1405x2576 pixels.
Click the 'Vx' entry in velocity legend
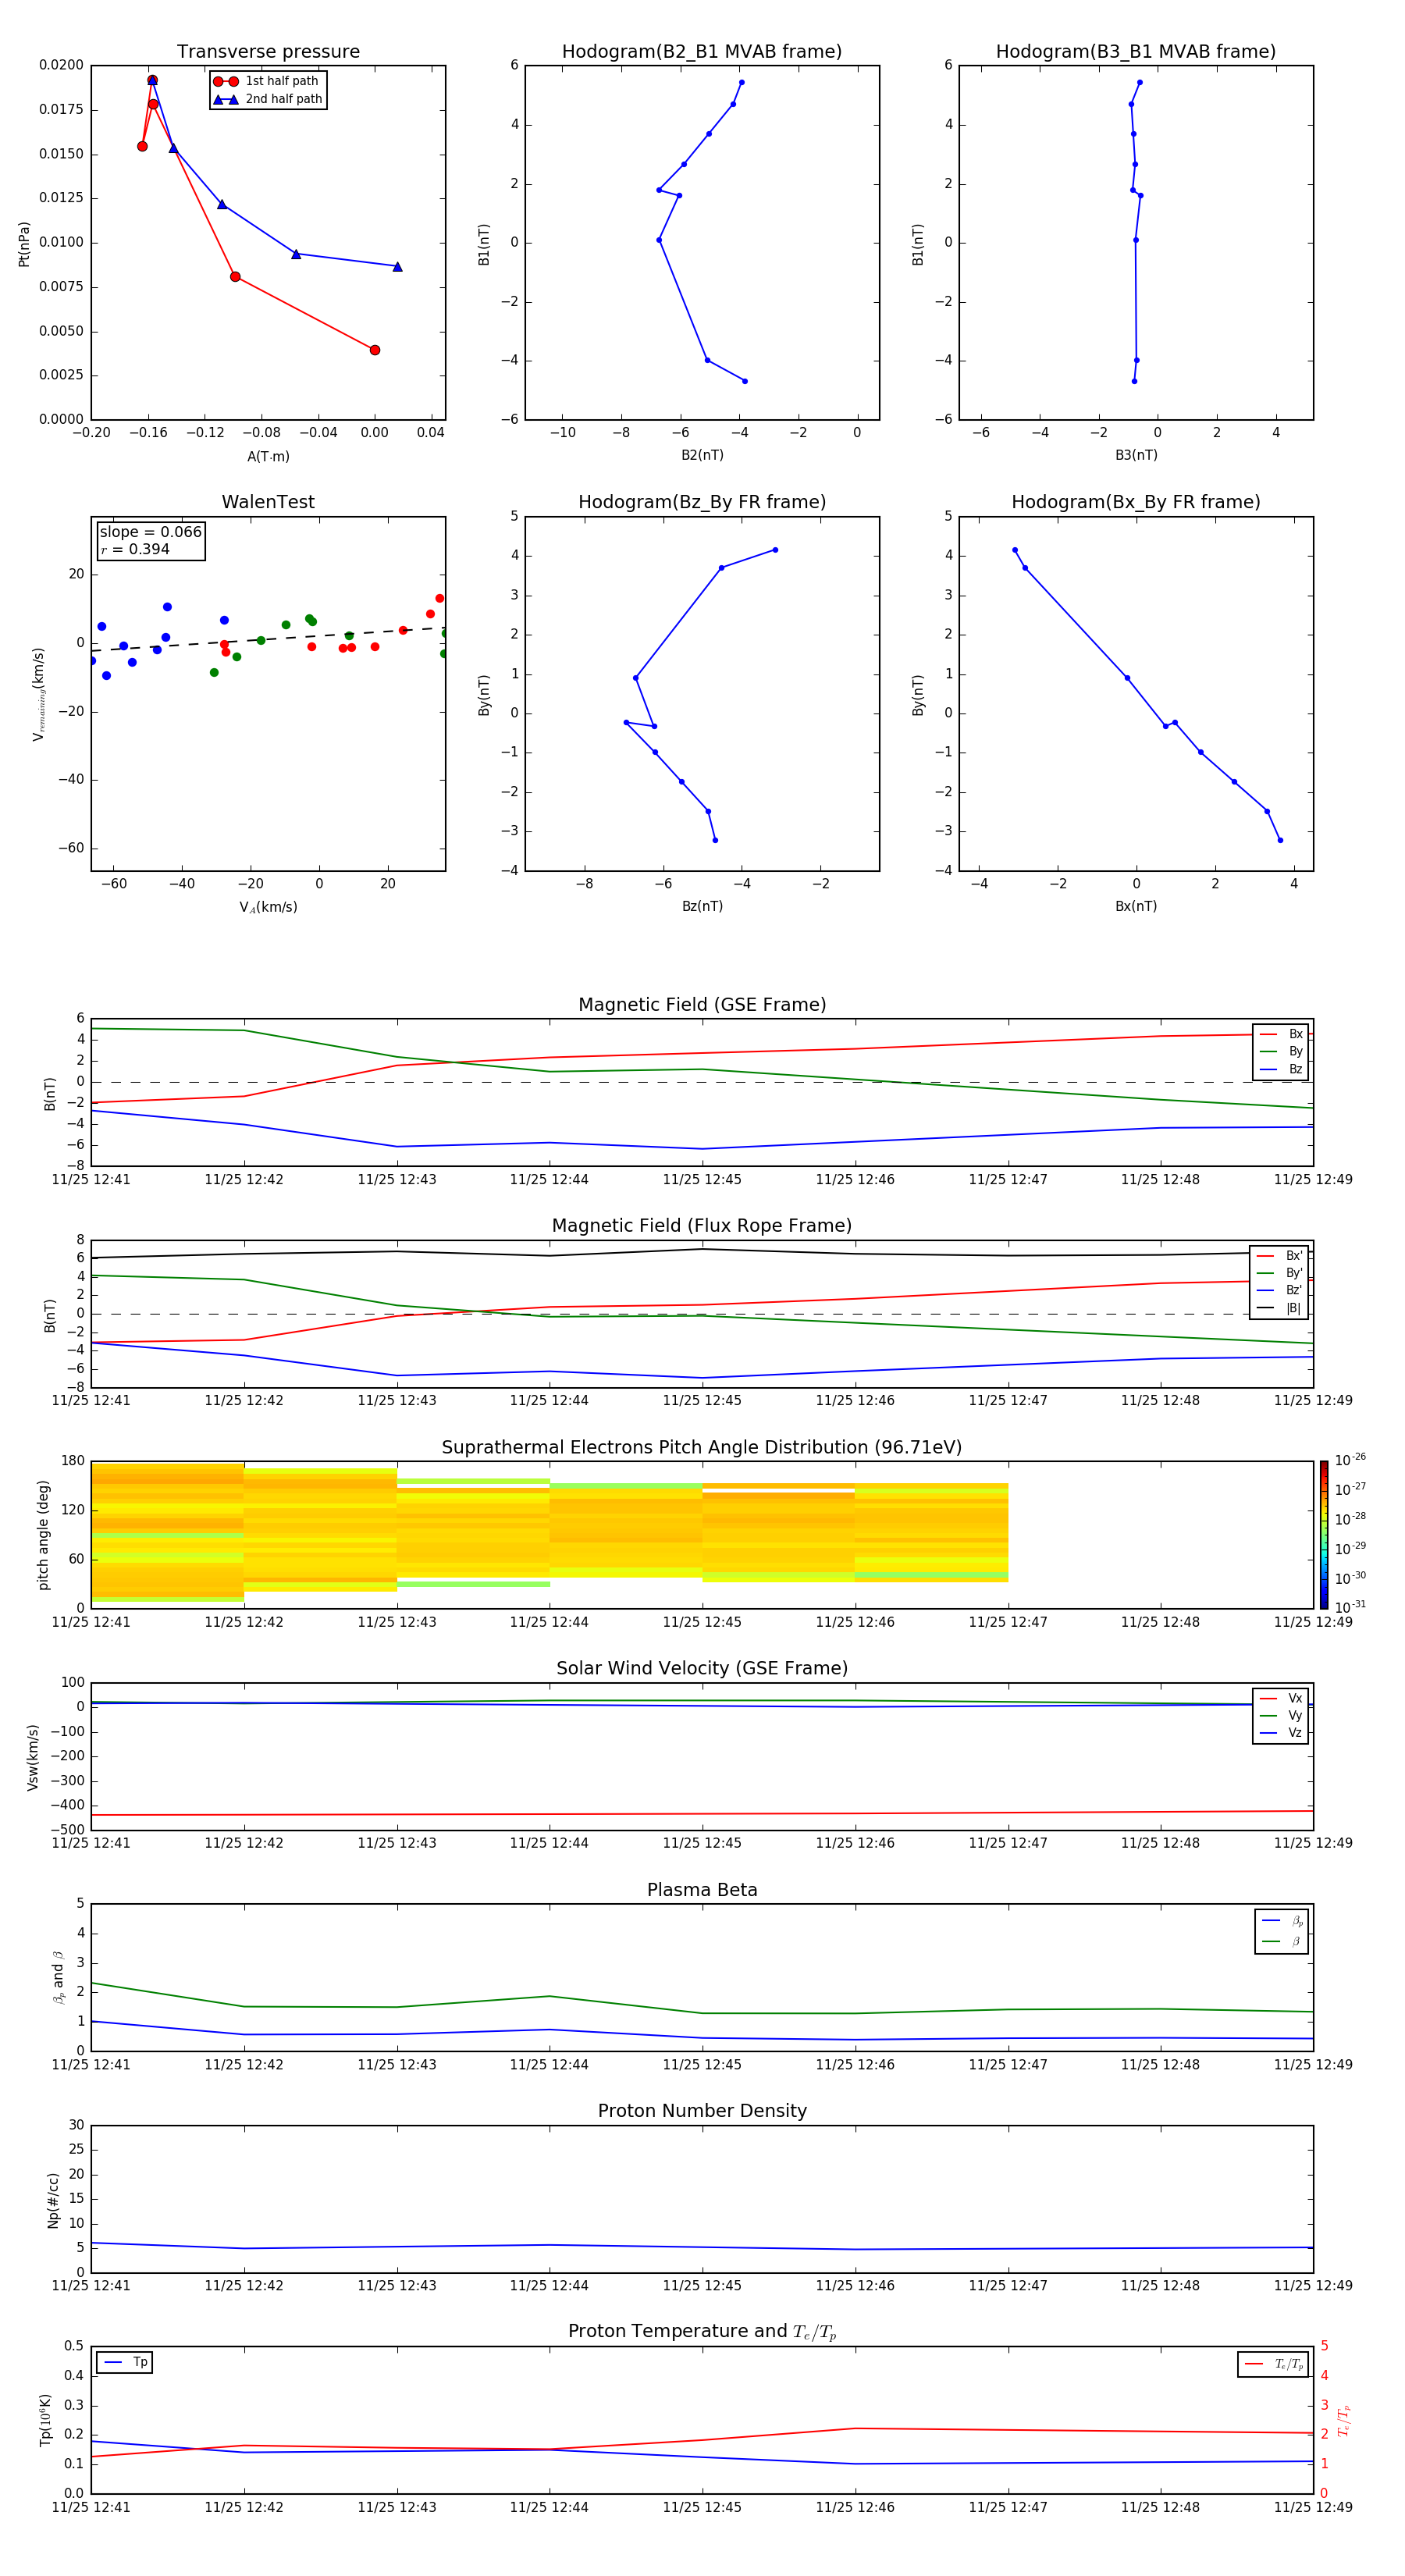[x=1281, y=1698]
